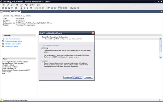
Task: Open the VM menu
Action: [17, 5]
